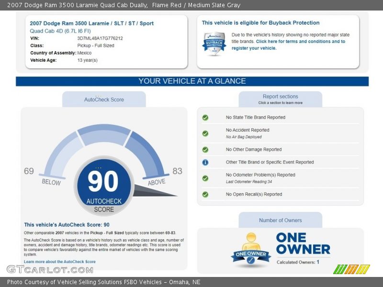Viewport: 383px width, 287px height.
Task: Click the One Owner badge icon
Action: coord(251,250)
